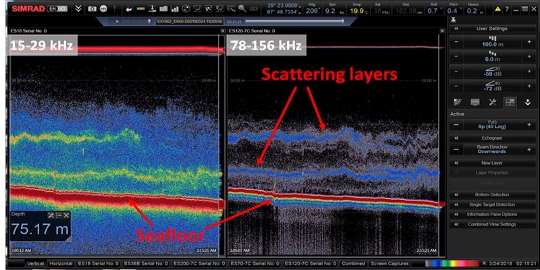Select the ES200-7C Serial No: 0 tab
The height and width of the screenshot is (270, 540).
click(198, 263)
